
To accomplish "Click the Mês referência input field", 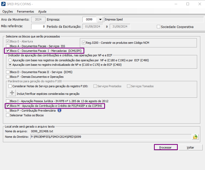I will pos(38,26).
